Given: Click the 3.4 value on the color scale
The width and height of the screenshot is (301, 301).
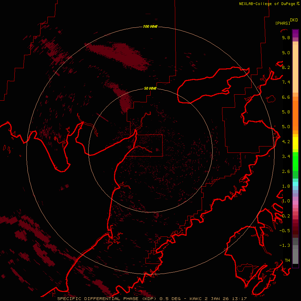Looking at the screenshot, I should [286, 157].
